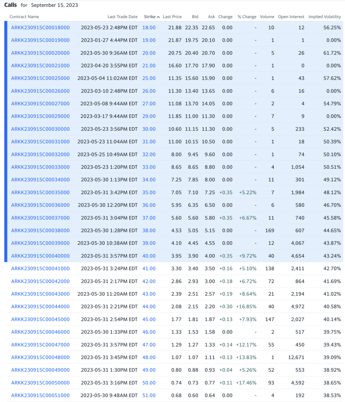Sort by Contract Name column
Image resolution: width=345 pixels, height=402 pixels.
click(24, 16)
